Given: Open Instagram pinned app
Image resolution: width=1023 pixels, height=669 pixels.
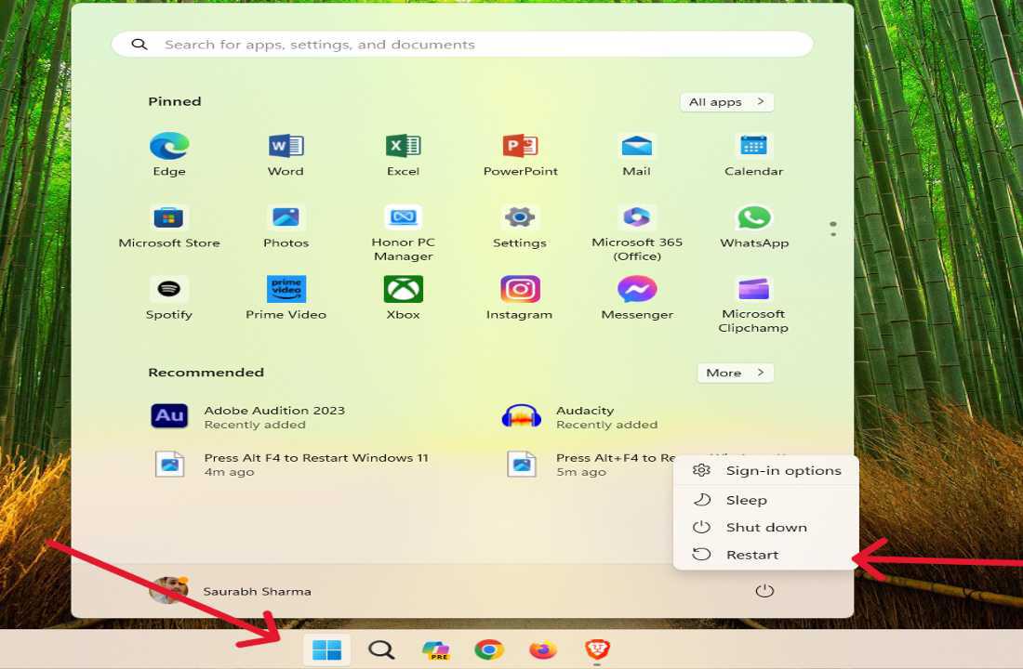Looking at the screenshot, I should pos(520,298).
